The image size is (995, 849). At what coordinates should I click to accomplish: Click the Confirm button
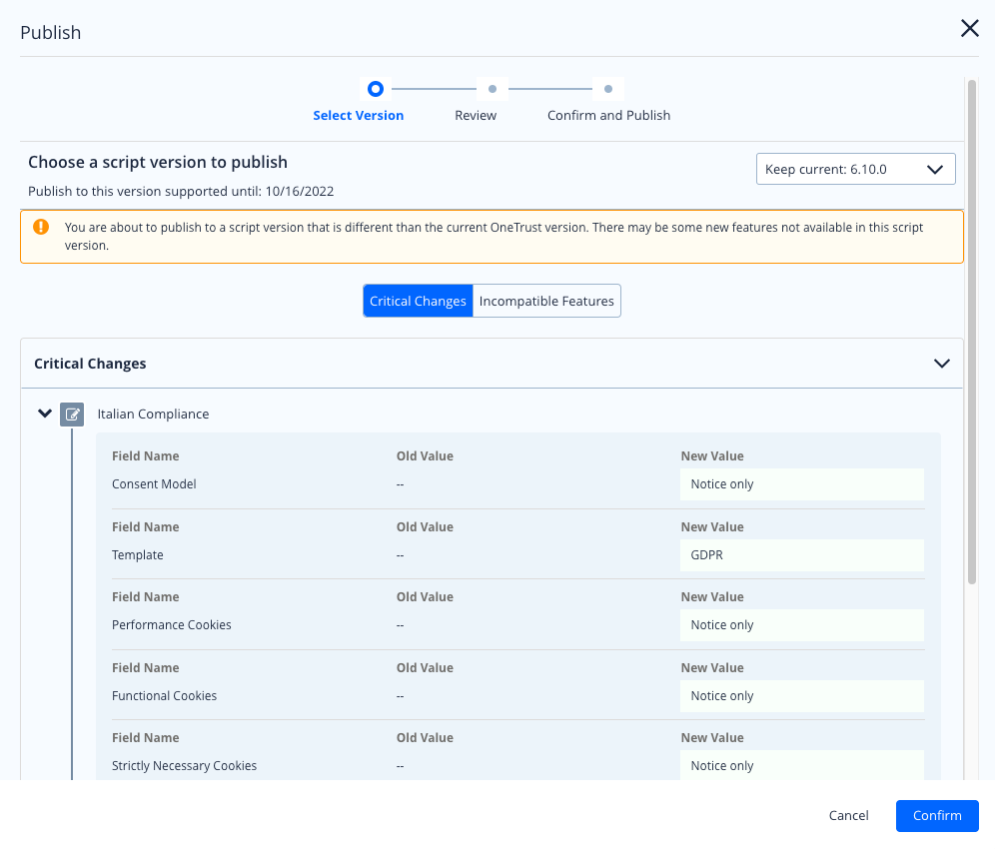point(936,815)
